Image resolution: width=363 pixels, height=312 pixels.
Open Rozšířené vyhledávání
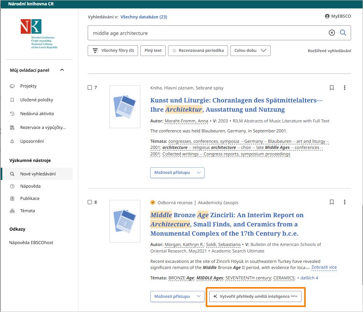tap(330, 51)
